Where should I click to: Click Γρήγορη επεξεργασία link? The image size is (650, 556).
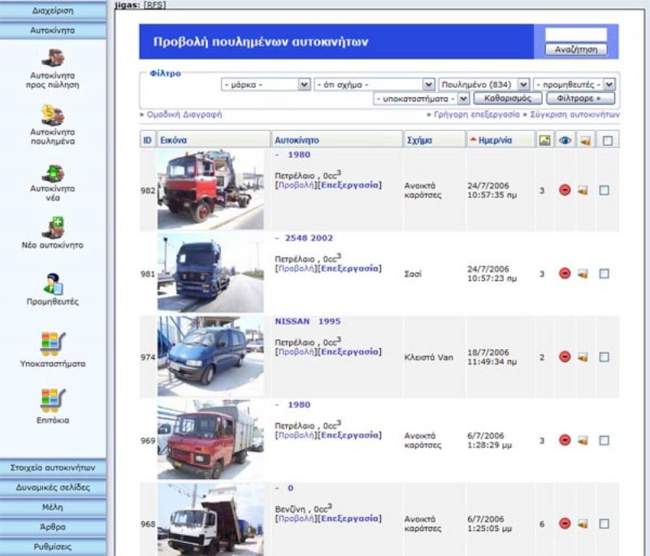tap(476, 114)
